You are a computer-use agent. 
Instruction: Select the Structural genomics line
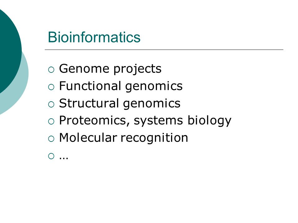click(x=120, y=103)
